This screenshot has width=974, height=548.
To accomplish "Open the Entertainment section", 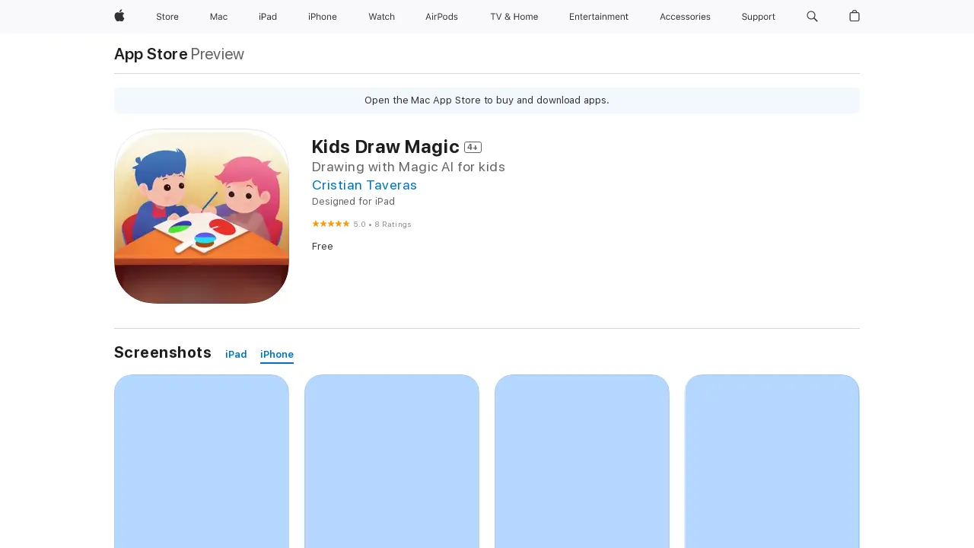I will coord(599,17).
